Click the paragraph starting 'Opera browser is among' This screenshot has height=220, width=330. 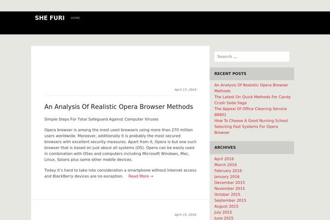tap(120, 145)
